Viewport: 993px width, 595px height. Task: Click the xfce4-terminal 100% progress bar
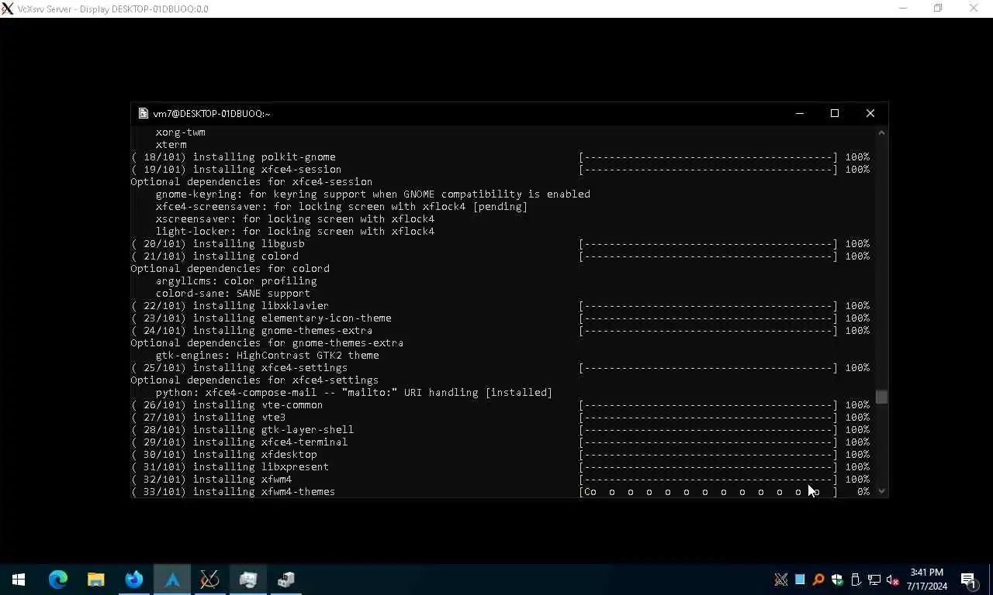coord(708,442)
